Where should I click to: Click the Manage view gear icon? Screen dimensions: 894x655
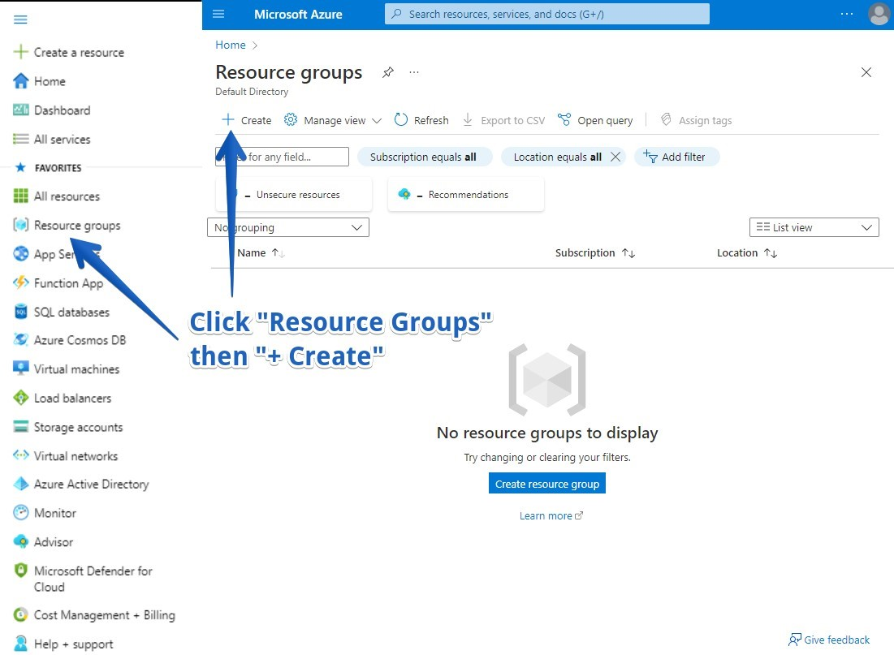[x=291, y=120]
